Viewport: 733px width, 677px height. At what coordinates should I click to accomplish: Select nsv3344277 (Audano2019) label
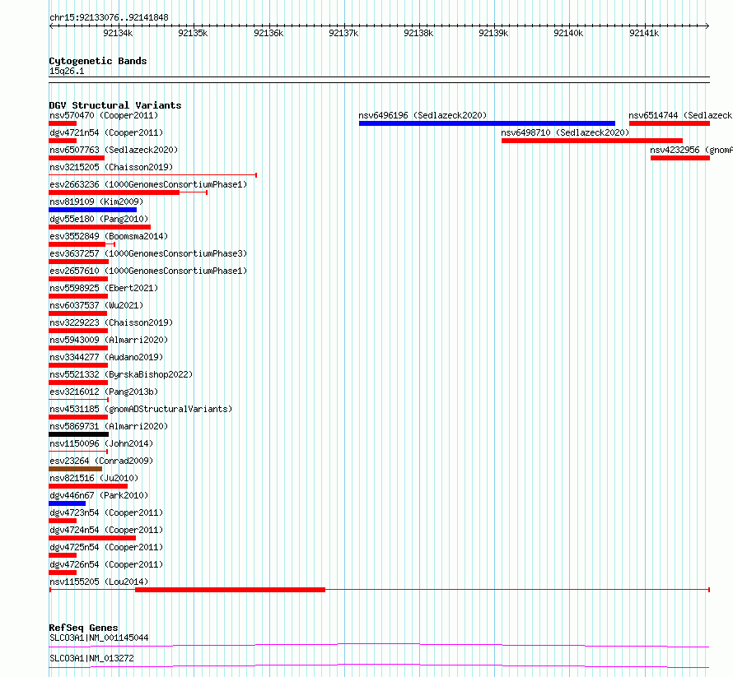(106, 357)
